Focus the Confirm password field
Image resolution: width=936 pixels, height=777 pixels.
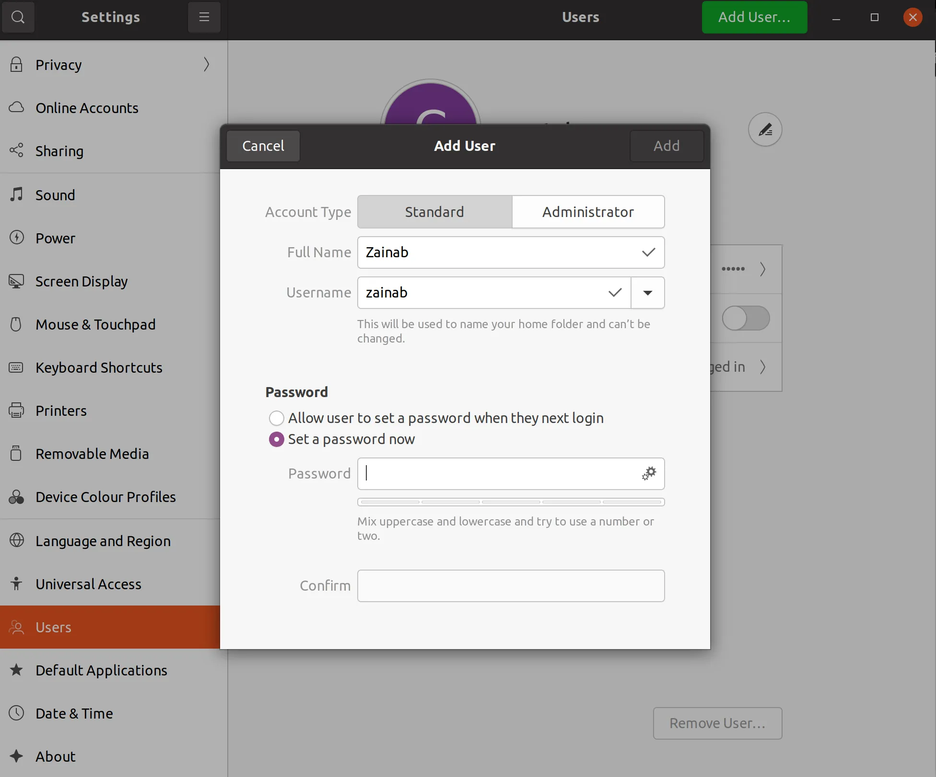pyautogui.click(x=511, y=585)
